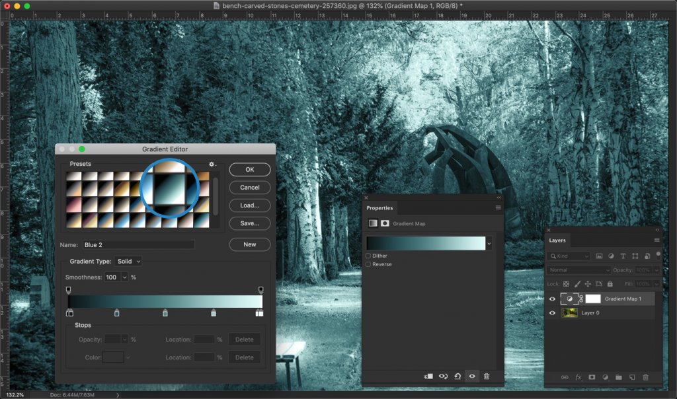This screenshot has width=677, height=399.
Task: Select the Link layers chain icon
Action: (x=564, y=377)
